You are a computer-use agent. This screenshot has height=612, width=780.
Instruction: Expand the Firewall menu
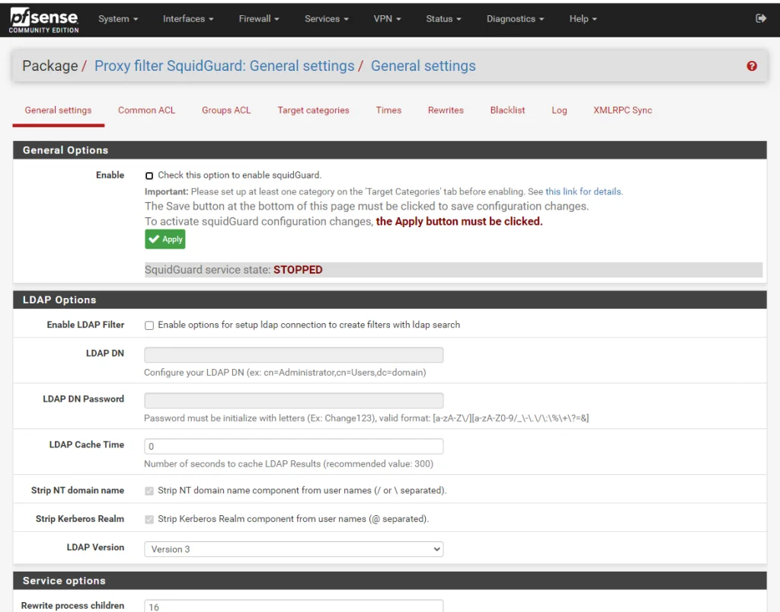(x=259, y=18)
